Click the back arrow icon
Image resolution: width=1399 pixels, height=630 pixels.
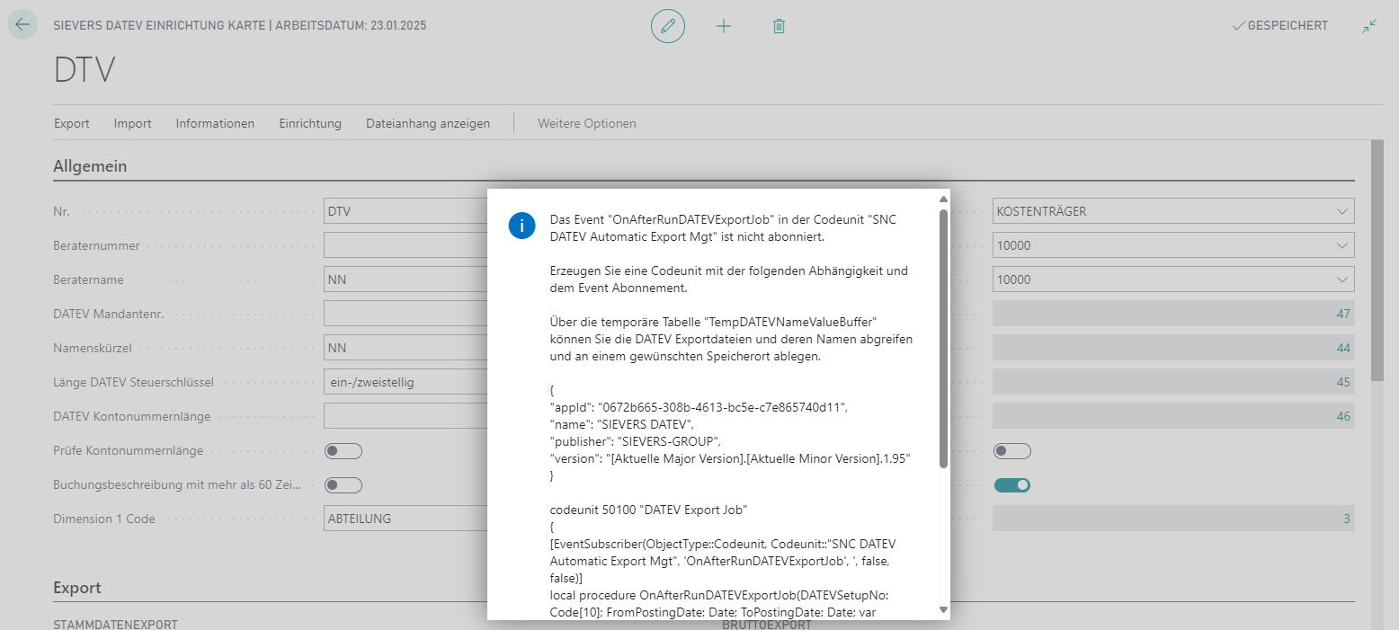22,25
